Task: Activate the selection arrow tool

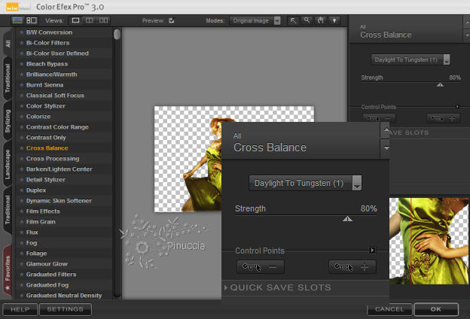Action: (x=293, y=20)
